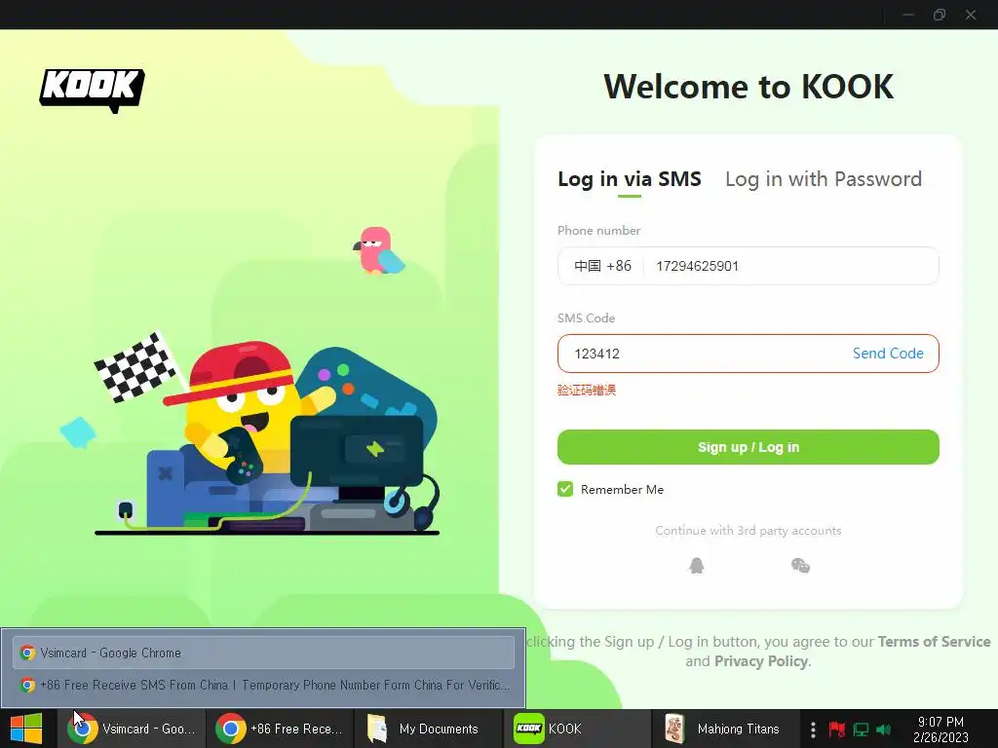Select Vsimcard - Google Chrome preview entry

pyautogui.click(x=263, y=653)
